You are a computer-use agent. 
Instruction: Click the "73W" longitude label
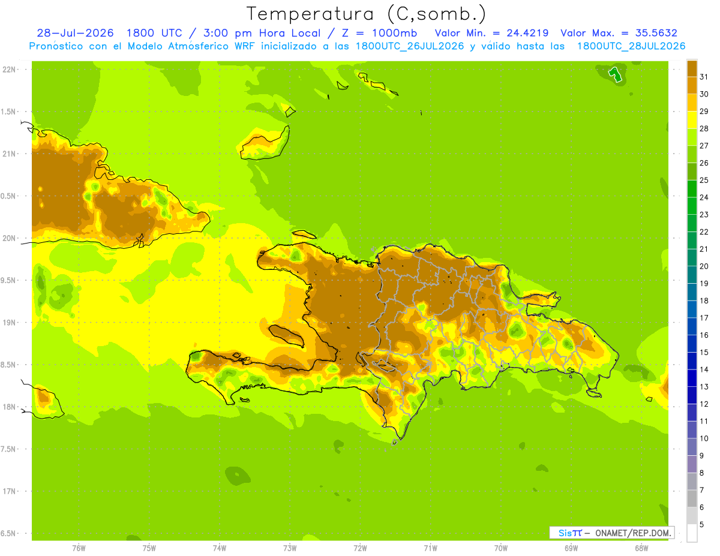[x=290, y=548]
